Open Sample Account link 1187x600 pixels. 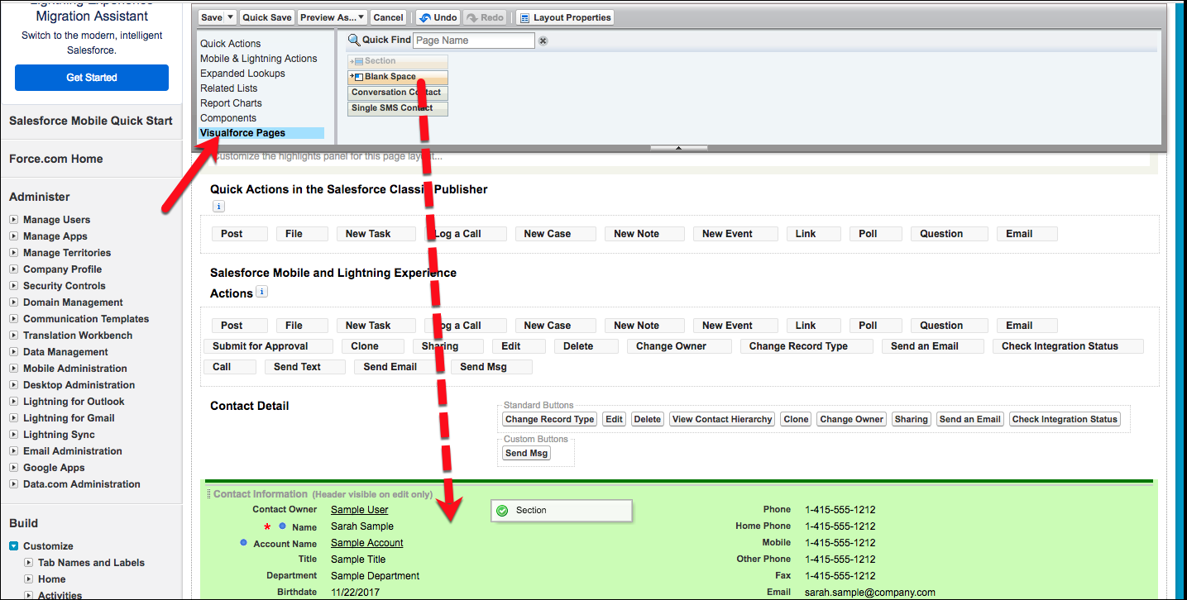(366, 543)
